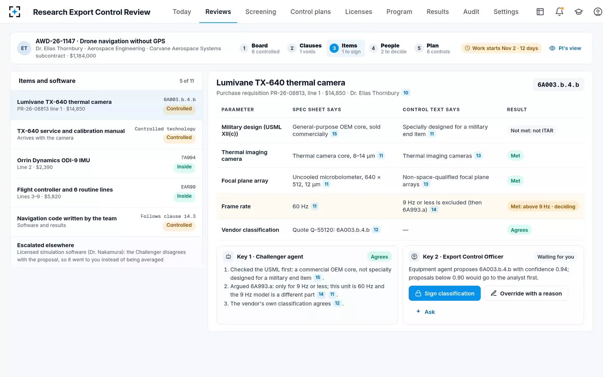Click the officer icon beside Key 2
Viewport: 603px width, 377px height.
(414, 256)
